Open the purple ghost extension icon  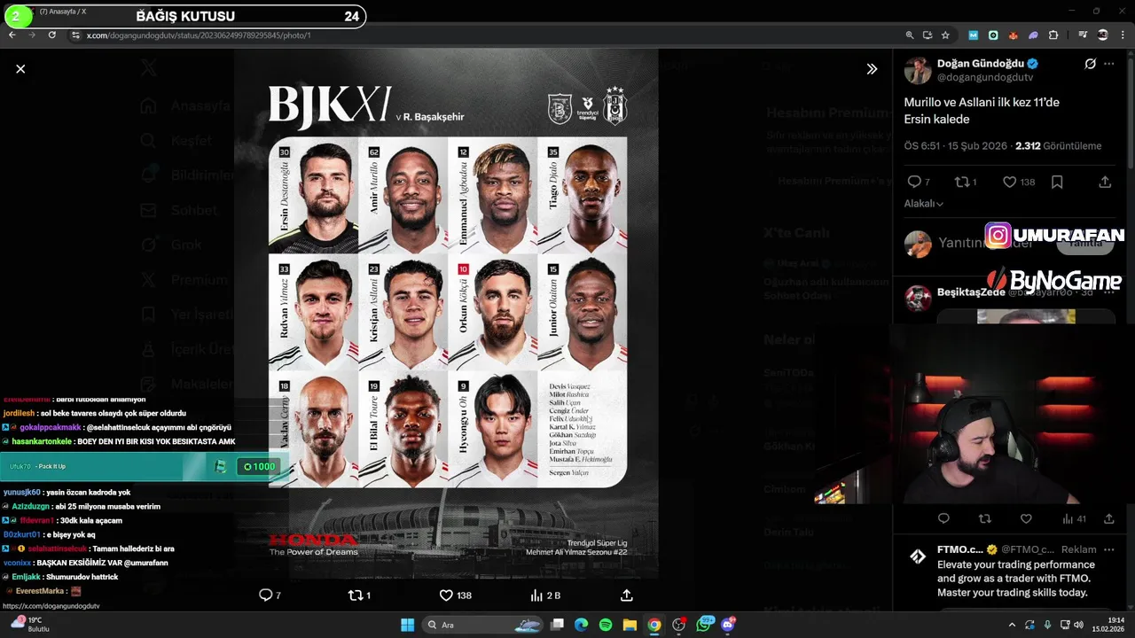pos(1034,35)
